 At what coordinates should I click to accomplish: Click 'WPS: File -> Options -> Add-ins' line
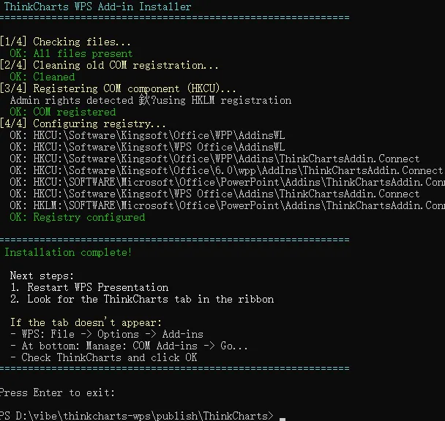pos(107,334)
